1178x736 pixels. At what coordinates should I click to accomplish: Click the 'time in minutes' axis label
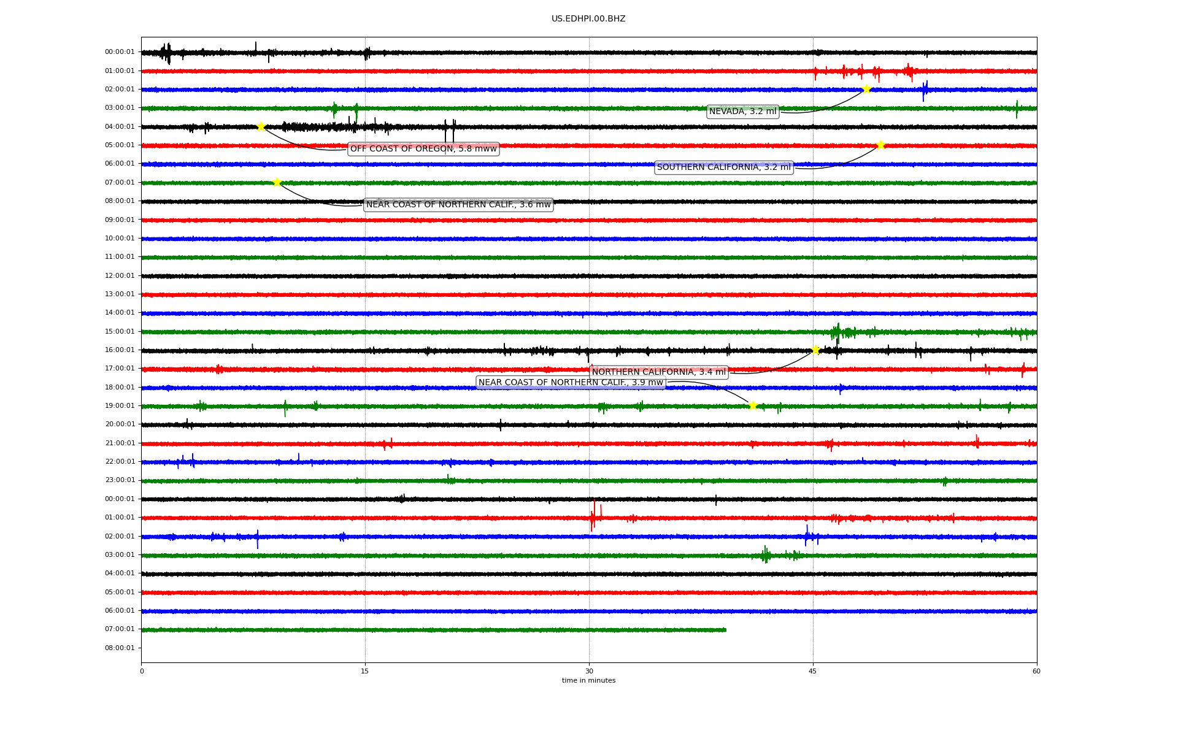pyautogui.click(x=588, y=681)
